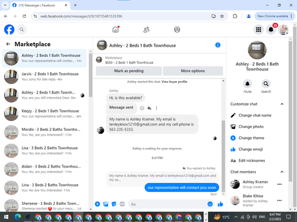Viewport: 297px width, 222px height.
Task: Open the Windows notification center
Action: 289,217
